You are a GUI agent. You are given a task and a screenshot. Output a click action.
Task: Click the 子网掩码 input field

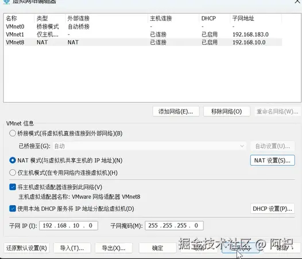174,226
